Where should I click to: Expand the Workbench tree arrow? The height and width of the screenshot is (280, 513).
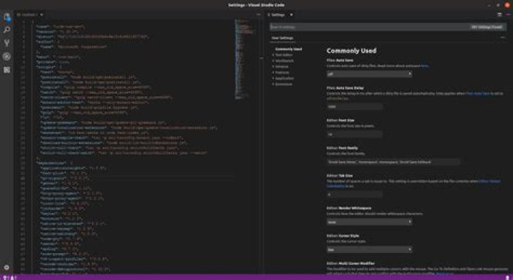(x=273, y=61)
